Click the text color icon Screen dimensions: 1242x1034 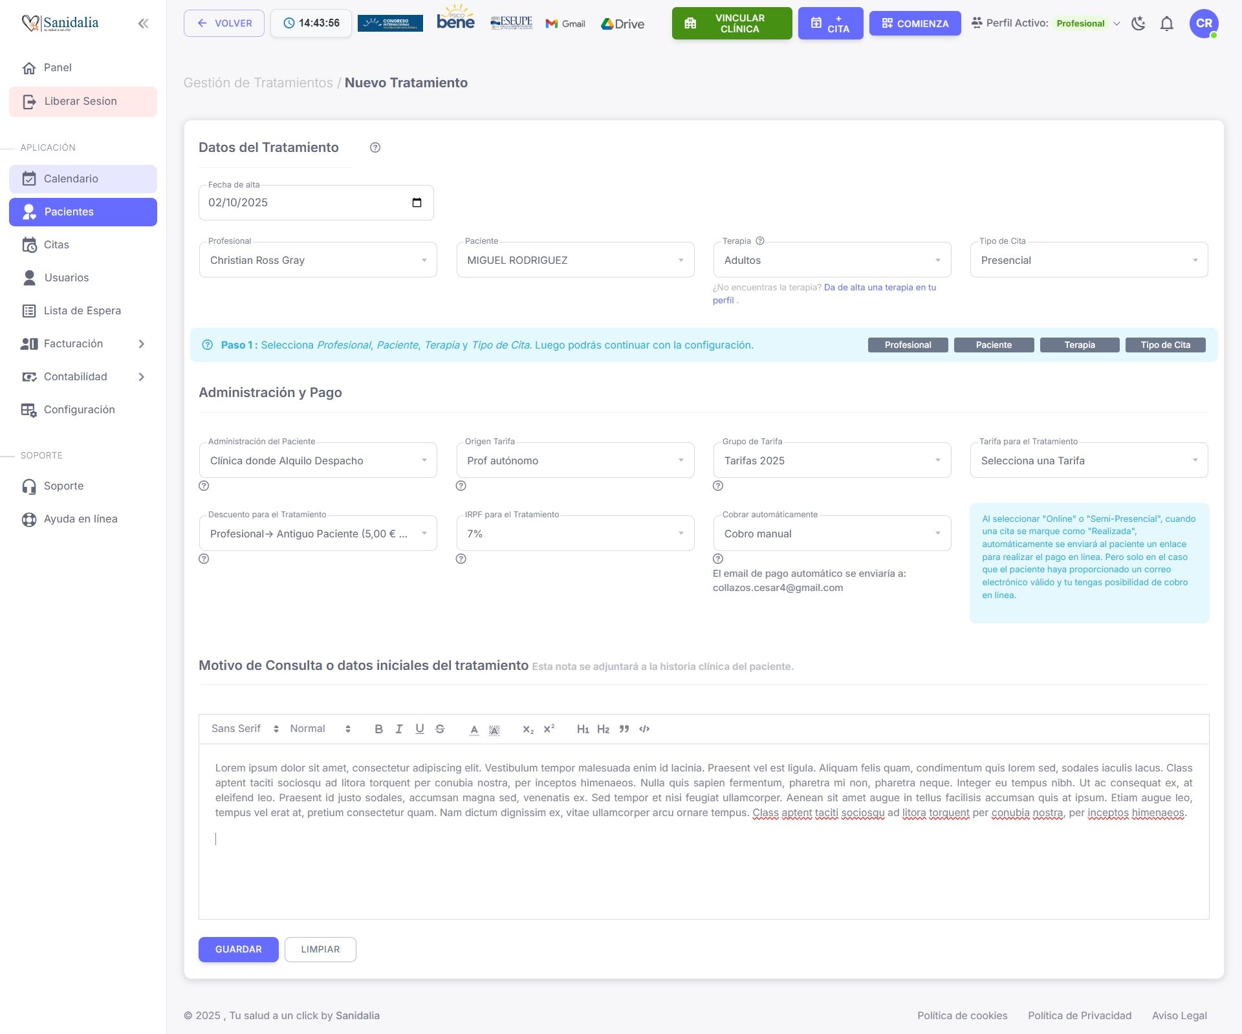(474, 729)
